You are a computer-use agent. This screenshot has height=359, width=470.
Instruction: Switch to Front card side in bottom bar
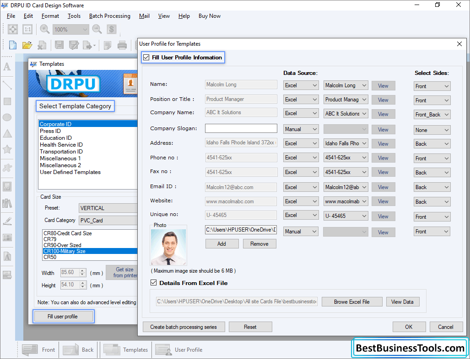[38, 350]
